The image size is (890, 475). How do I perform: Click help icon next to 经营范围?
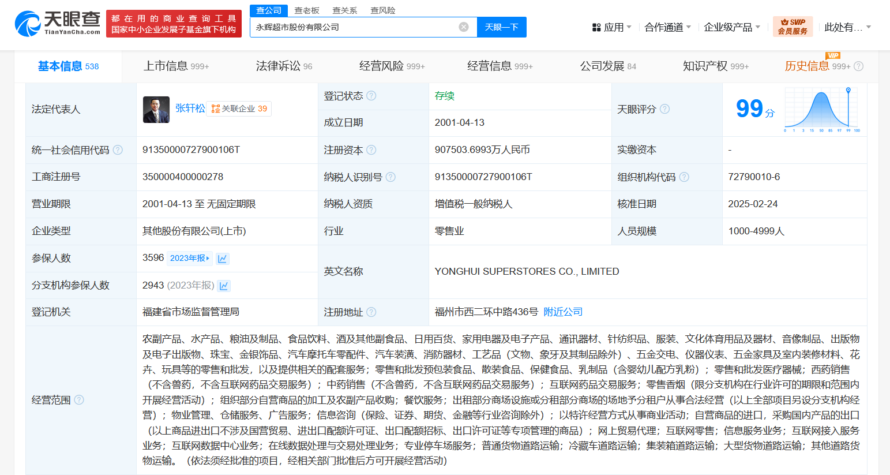pyautogui.click(x=79, y=400)
